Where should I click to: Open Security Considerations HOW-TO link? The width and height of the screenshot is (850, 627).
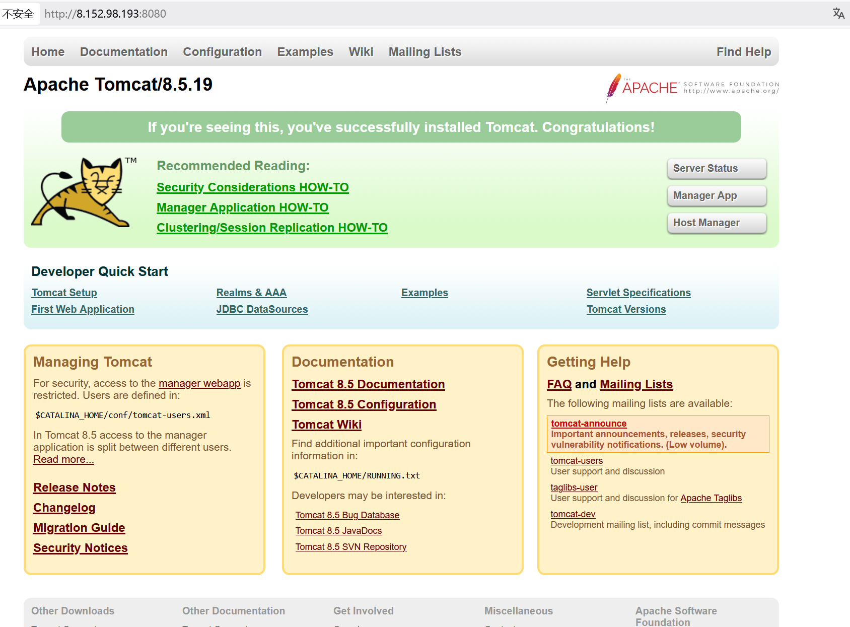pos(253,187)
